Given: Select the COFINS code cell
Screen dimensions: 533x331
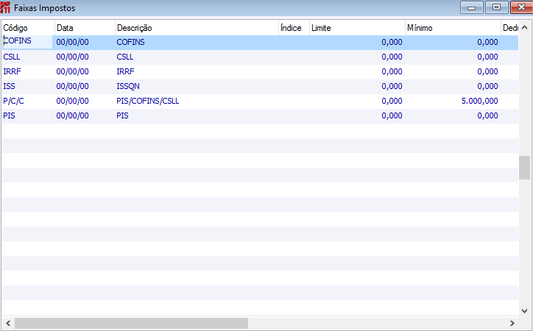Looking at the screenshot, I should point(27,42).
